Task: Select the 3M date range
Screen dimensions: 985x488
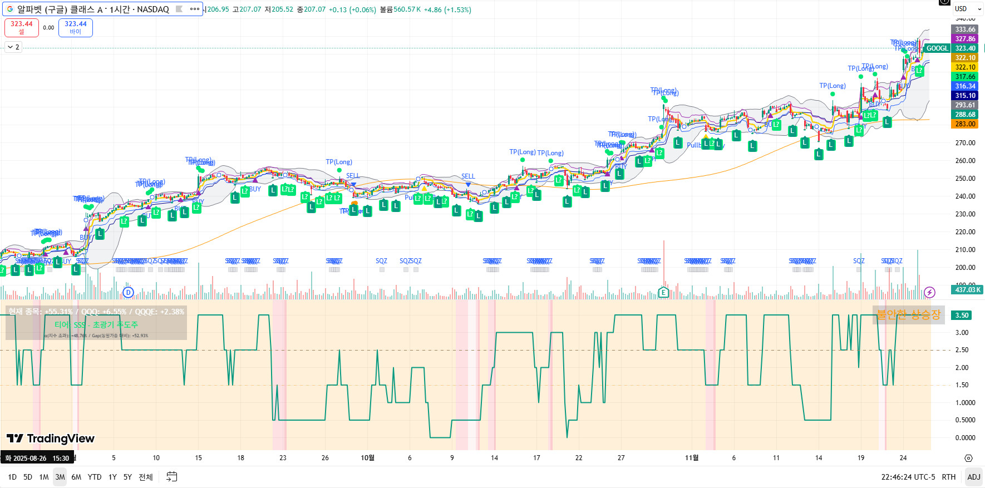Action: point(60,477)
